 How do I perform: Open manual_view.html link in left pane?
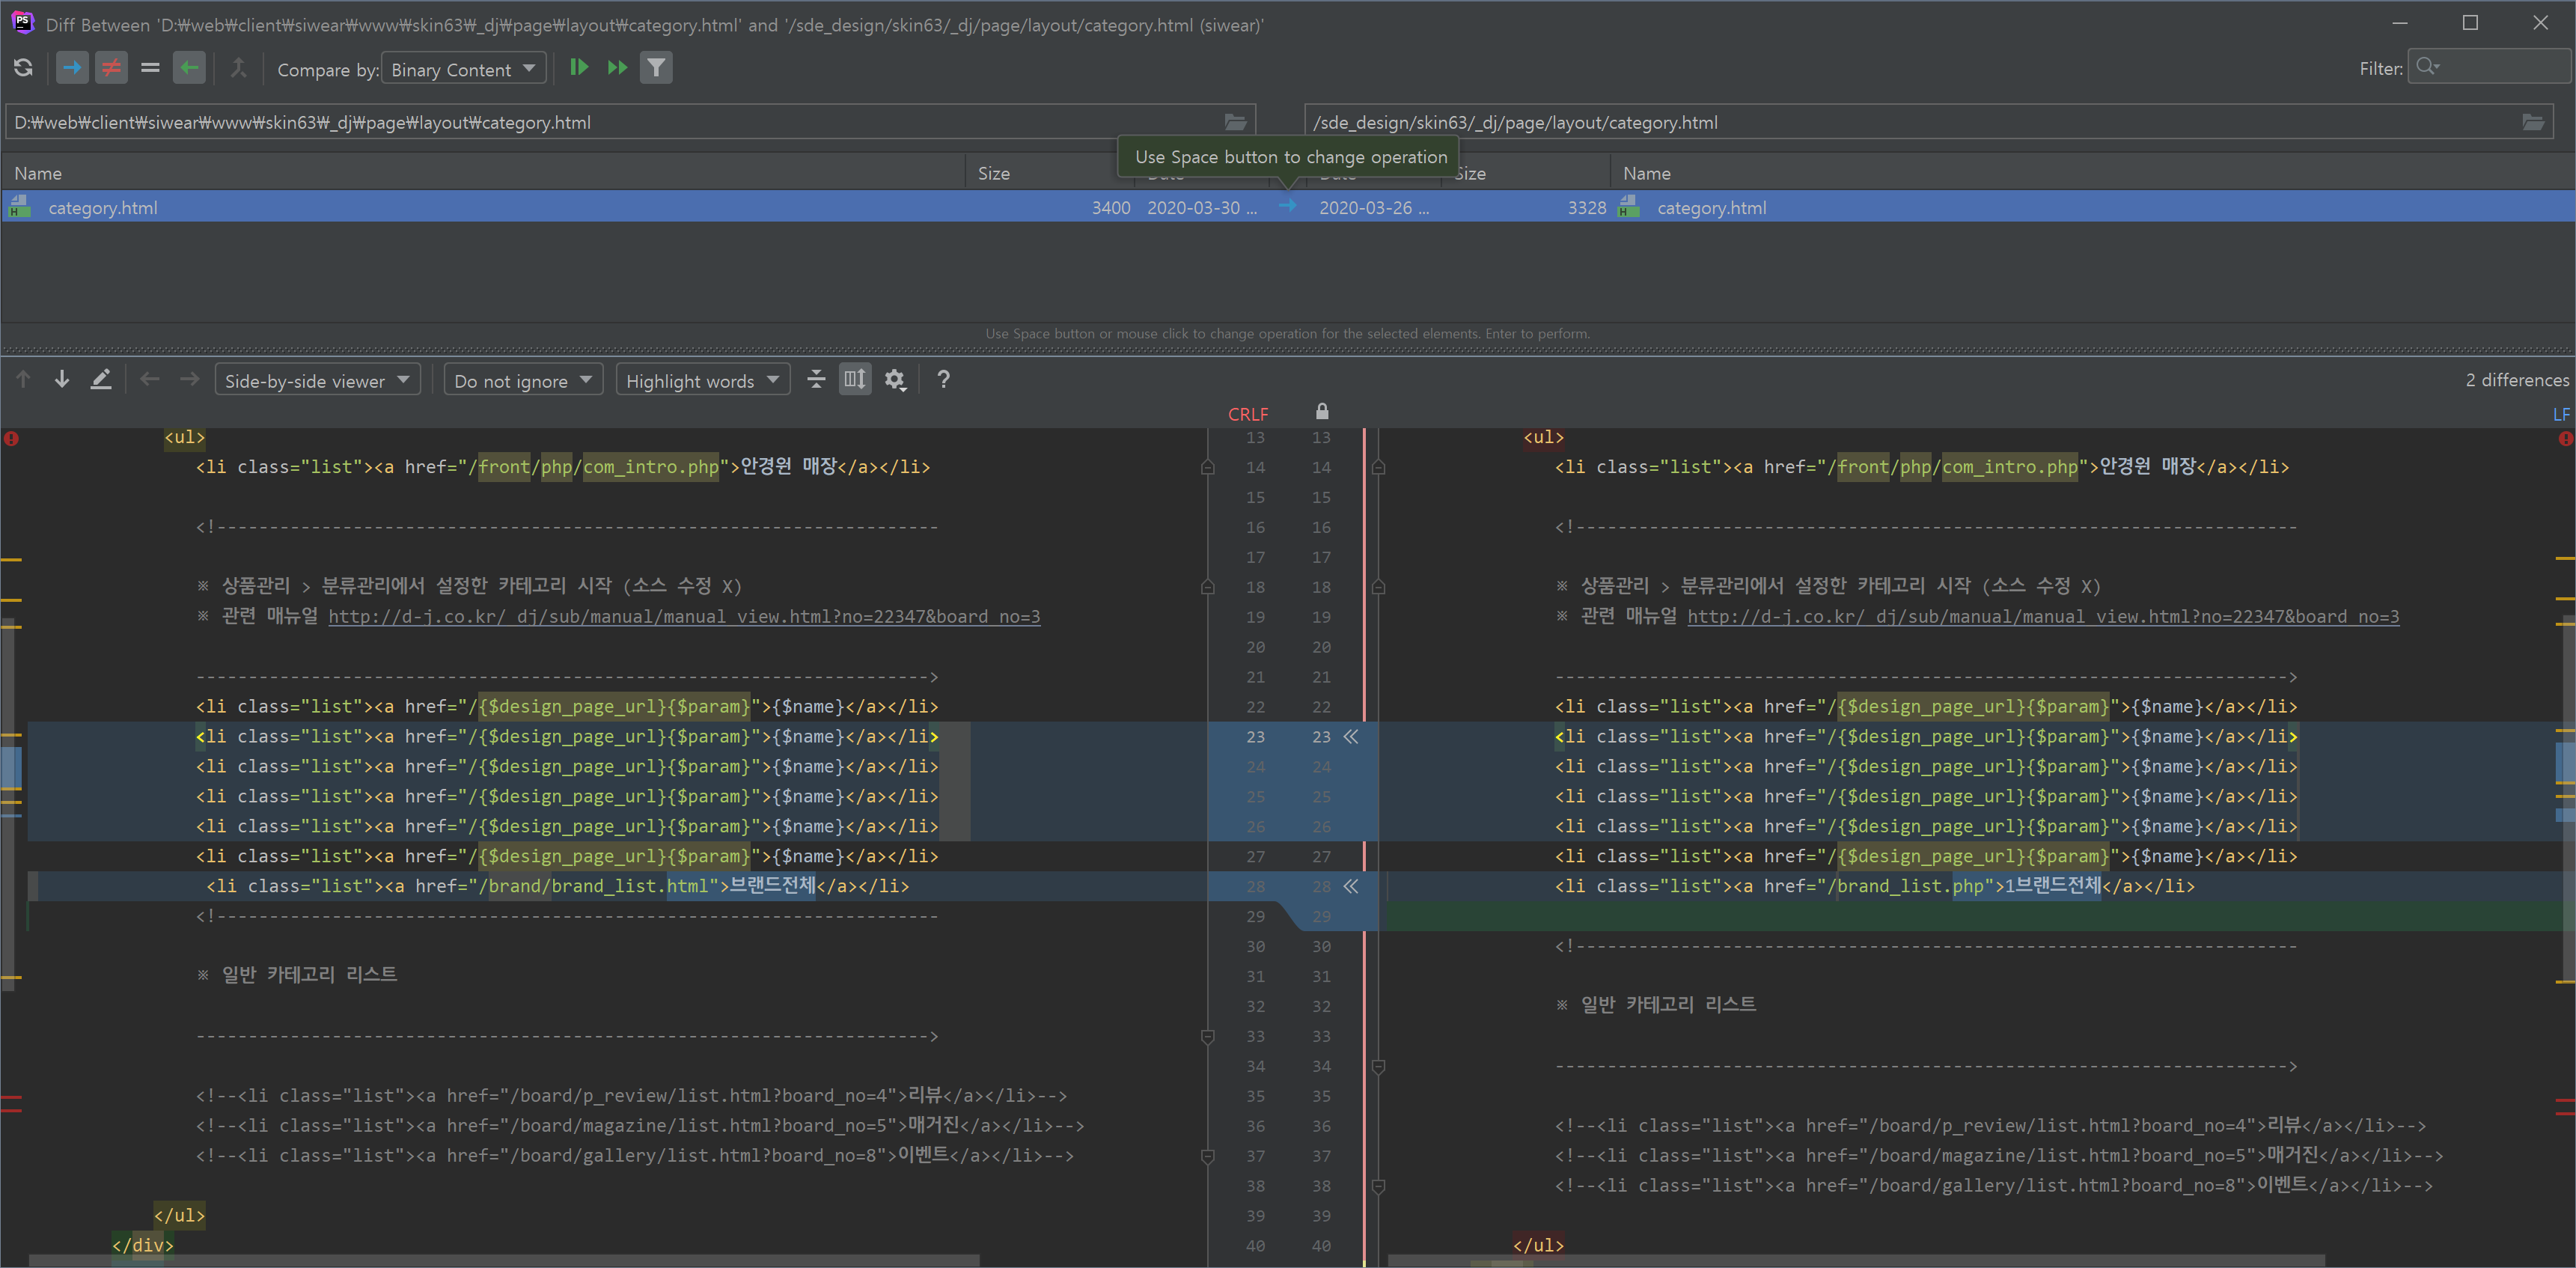click(684, 617)
